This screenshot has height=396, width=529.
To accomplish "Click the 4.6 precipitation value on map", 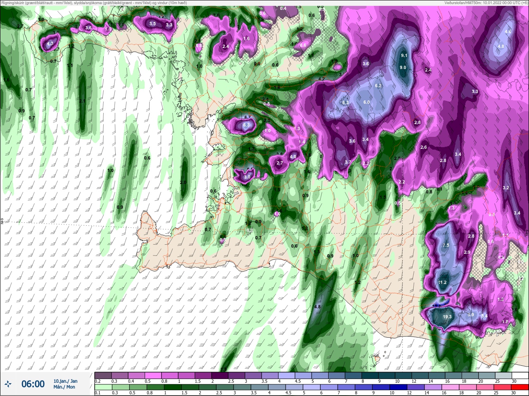I will coord(508,31).
